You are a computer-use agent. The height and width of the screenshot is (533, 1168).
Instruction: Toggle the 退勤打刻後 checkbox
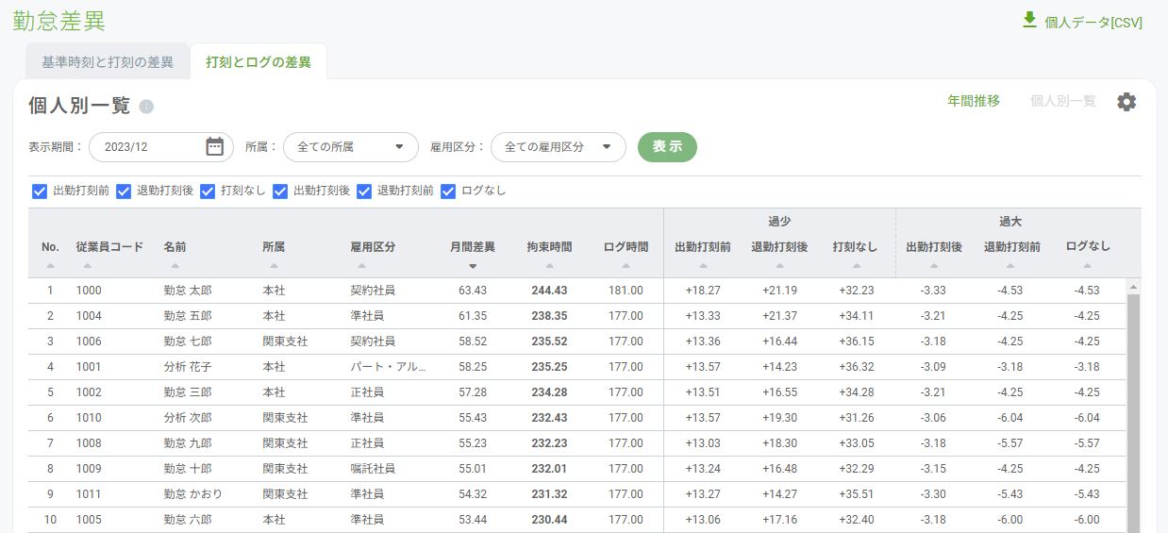point(124,192)
